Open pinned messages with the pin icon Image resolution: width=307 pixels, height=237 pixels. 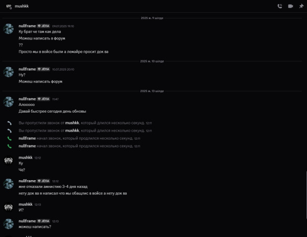301,6
